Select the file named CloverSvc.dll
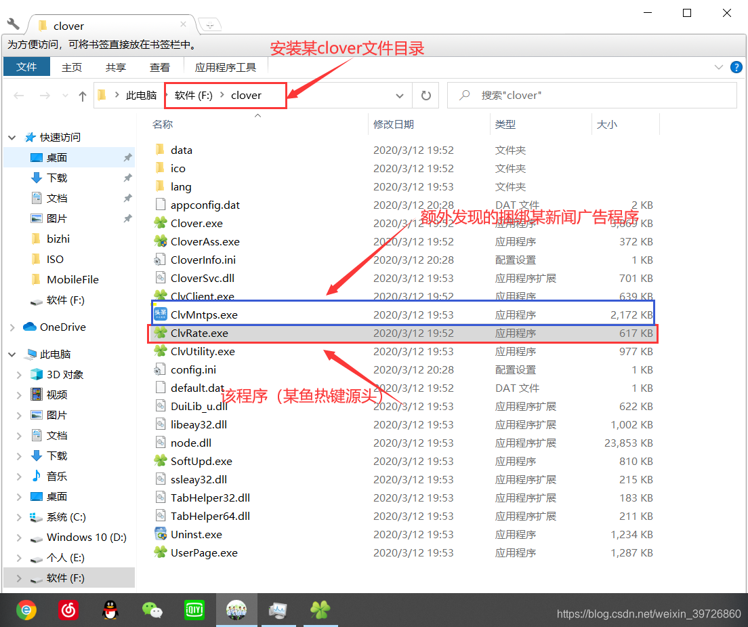The image size is (748, 627). click(203, 278)
